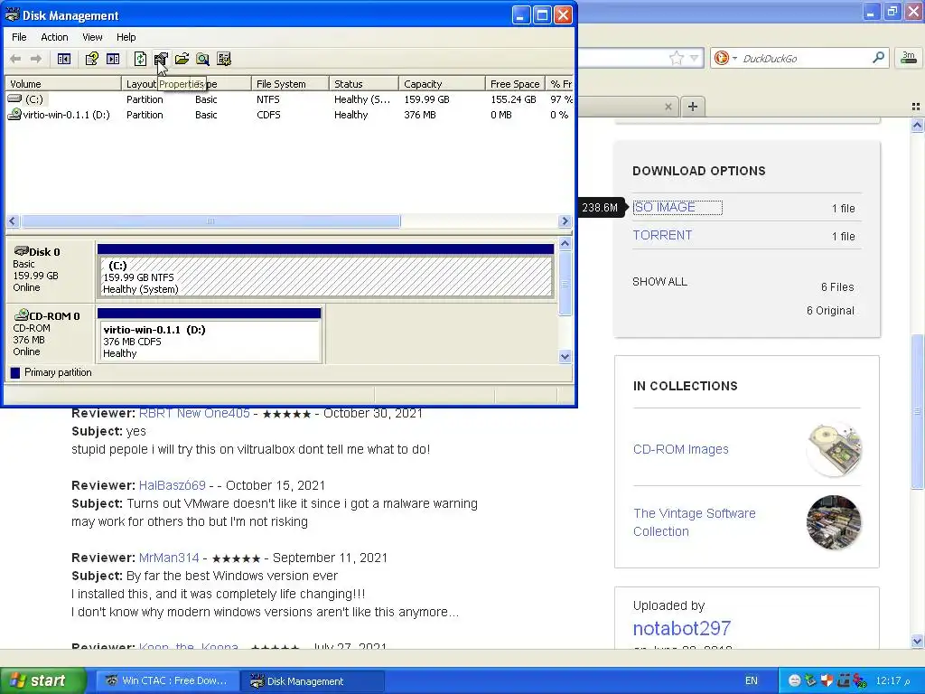The image size is (925, 694).
Task: Click the Disk Management taskbar button
Action: (x=312, y=681)
